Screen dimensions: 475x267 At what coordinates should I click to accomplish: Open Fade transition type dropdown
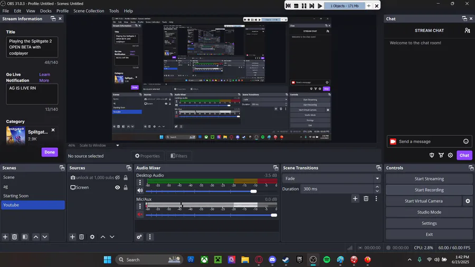331,178
